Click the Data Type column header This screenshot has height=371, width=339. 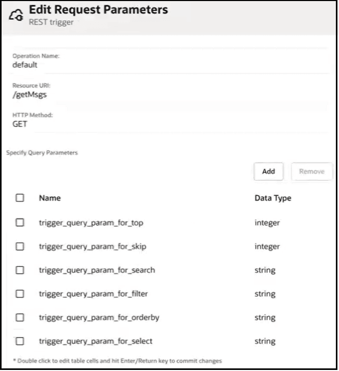coord(273,198)
